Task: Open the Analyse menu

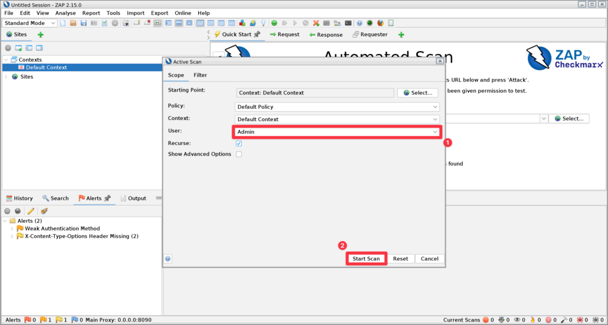Action: [65, 13]
